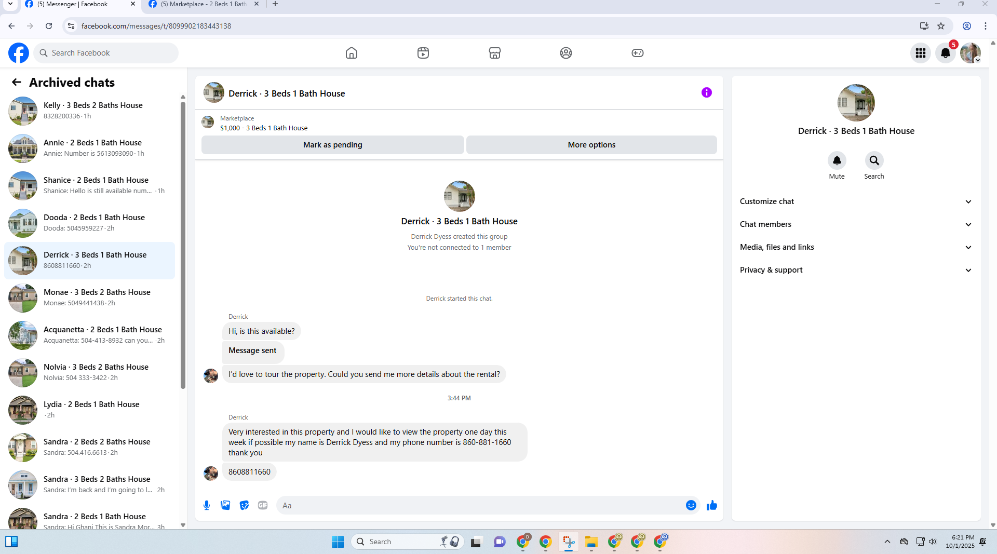Open the selected Derrick 3 Beds 1 Bath chat
Screen dimensions: 997x554
click(89, 261)
